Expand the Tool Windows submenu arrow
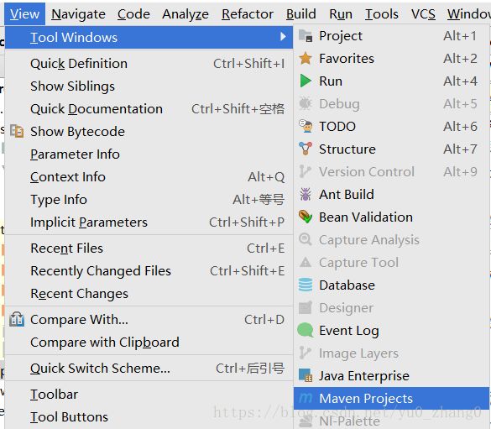This screenshot has width=491, height=429. [283, 37]
